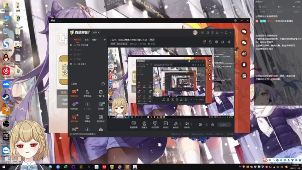
Task: Add a 手机投屏 phone cast source
Action: pos(155,125)
